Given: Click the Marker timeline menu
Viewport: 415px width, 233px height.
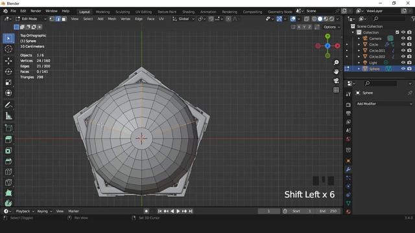Looking at the screenshot, I should click(73, 211).
